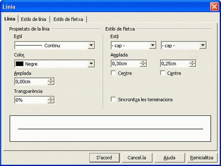
Task: Decrease arrow width 0,30cm
Action: pyautogui.click(x=143, y=65)
